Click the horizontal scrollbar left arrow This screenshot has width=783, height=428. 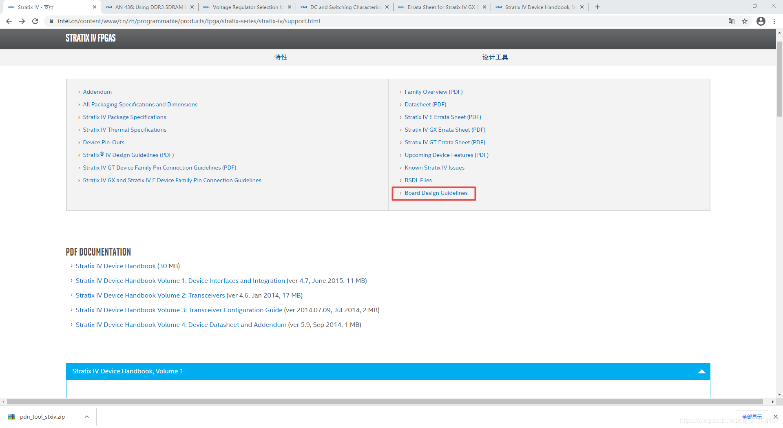pos(3,402)
